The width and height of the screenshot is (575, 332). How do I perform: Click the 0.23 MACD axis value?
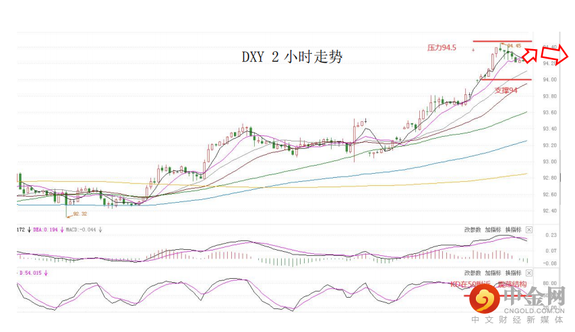pos(551,235)
